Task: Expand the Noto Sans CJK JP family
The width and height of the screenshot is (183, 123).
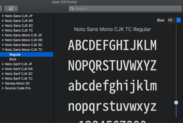Action: (x=3, y=16)
